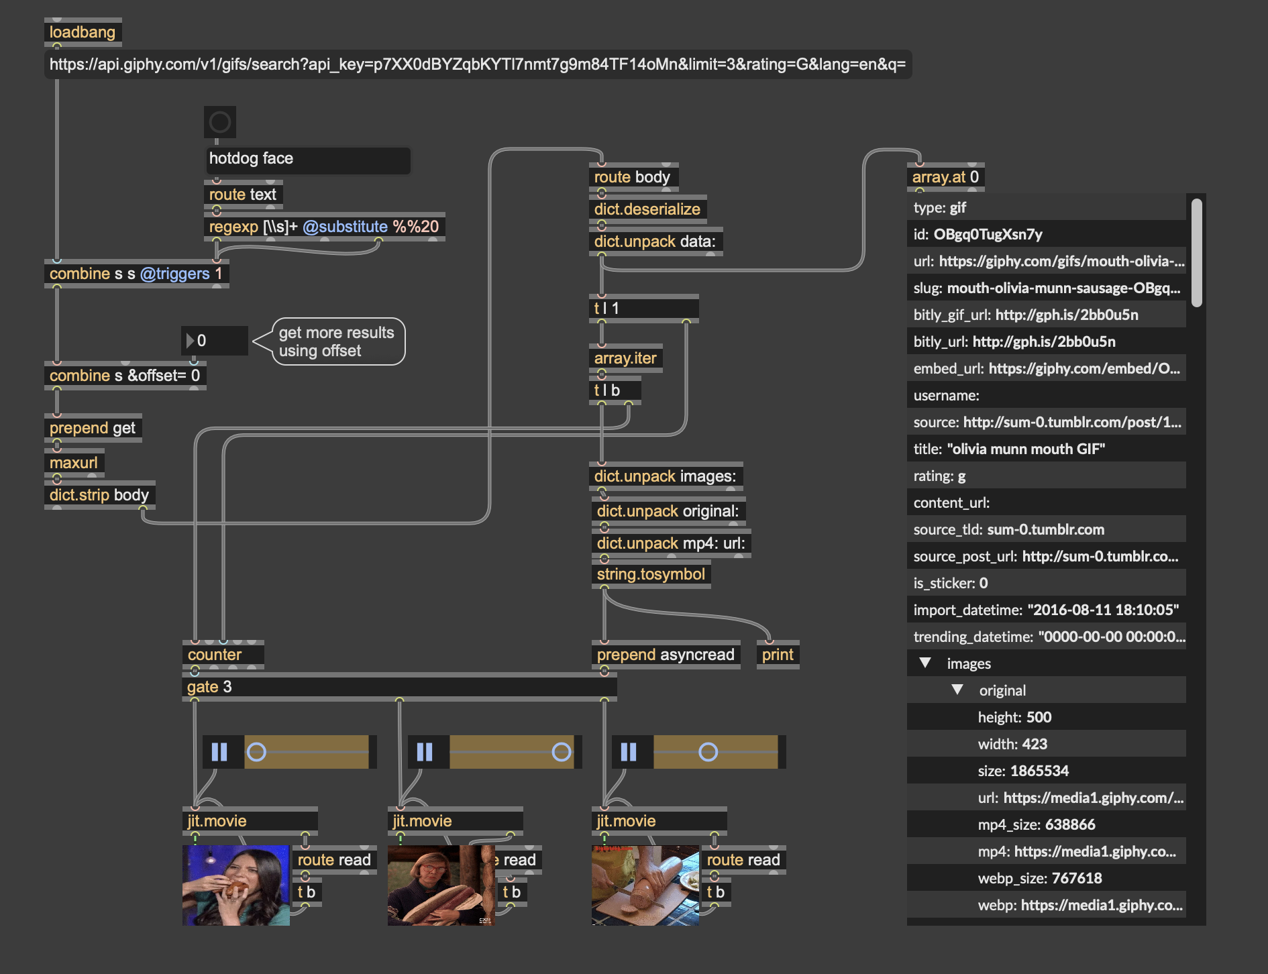
Task: Click the third playbar position knob
Action: [x=708, y=752]
